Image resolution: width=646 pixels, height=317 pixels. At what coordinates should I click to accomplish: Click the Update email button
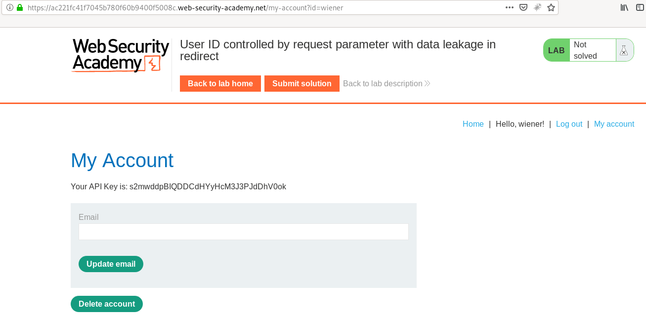click(x=111, y=264)
